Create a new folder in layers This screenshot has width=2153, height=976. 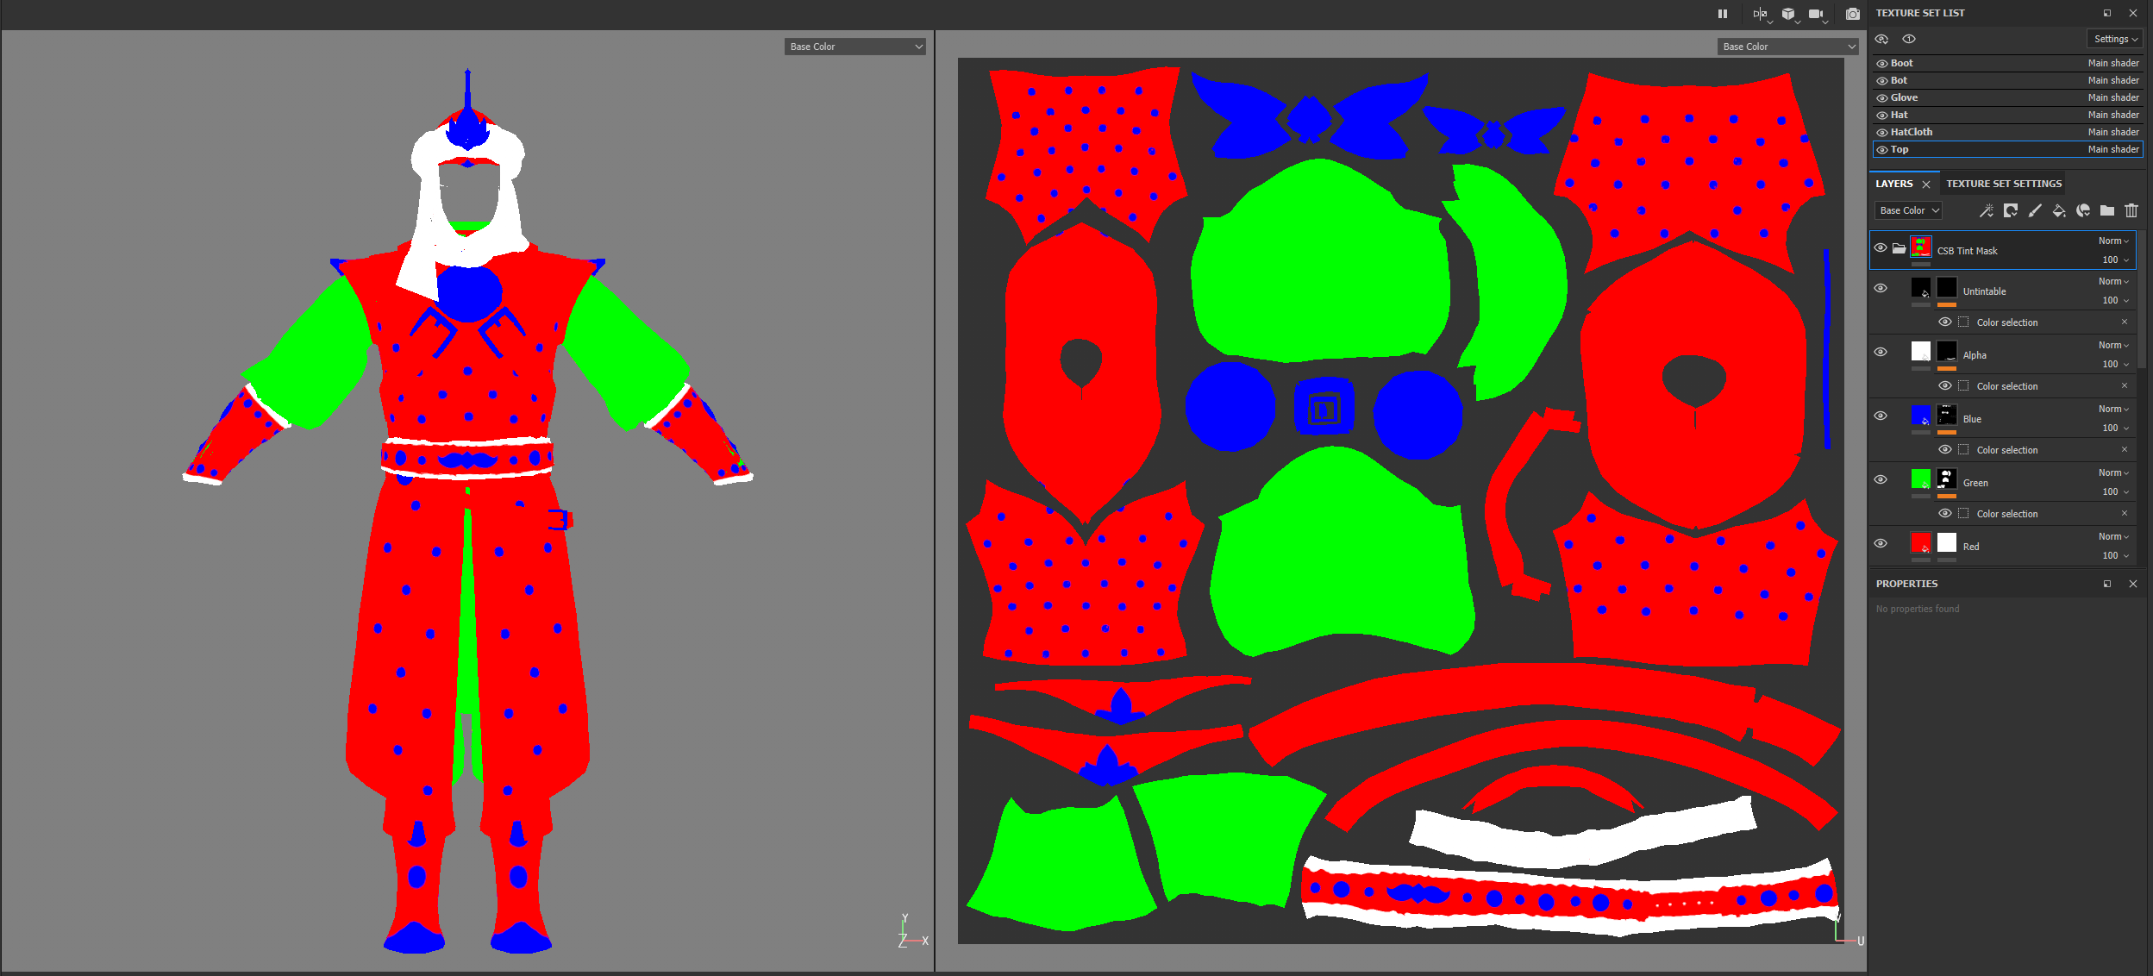(x=2107, y=210)
